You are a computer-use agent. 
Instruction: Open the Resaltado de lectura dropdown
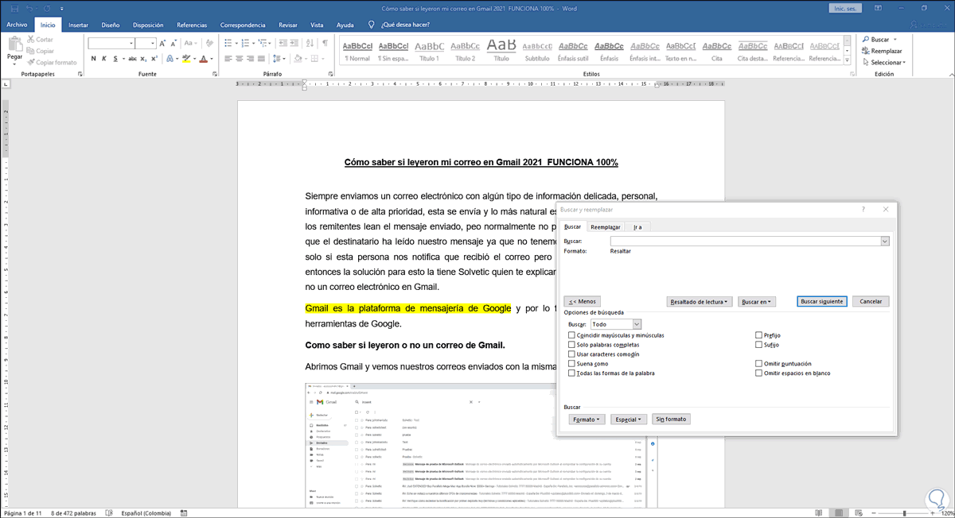pyautogui.click(x=698, y=302)
